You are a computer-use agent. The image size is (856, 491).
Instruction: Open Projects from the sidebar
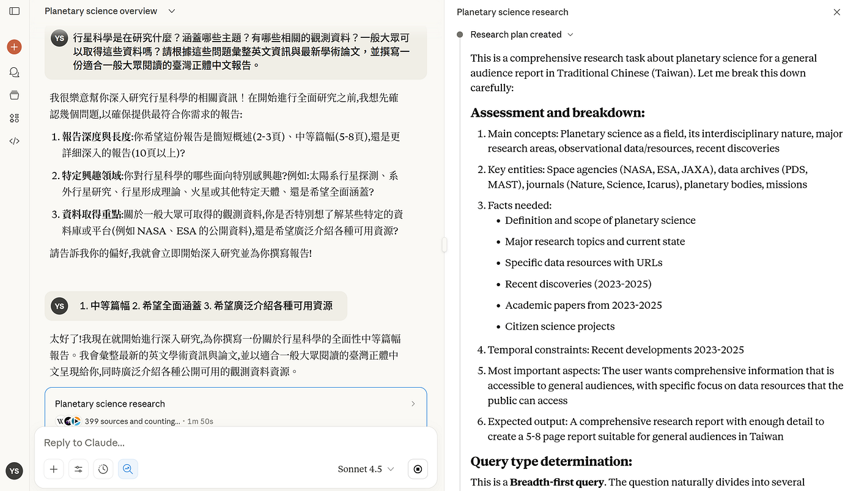point(15,95)
